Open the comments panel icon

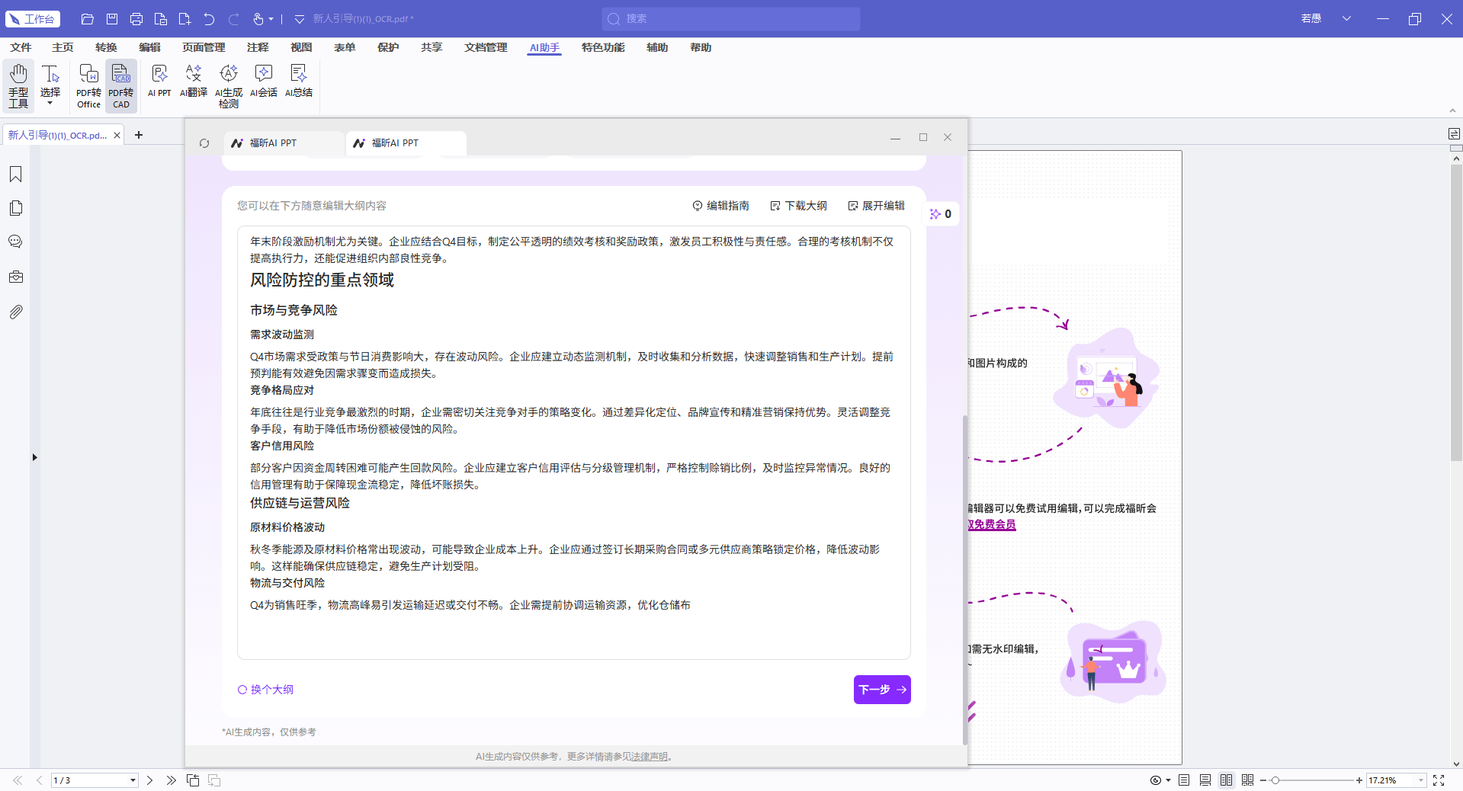pos(15,242)
